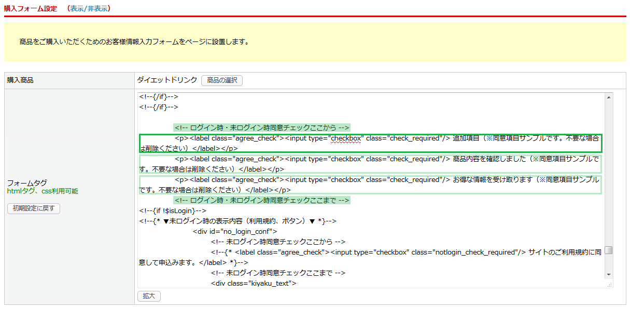Screen dimensions: 630x309
Task: Click the textarea vertical scrollbar thumb
Action: click(609, 250)
